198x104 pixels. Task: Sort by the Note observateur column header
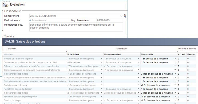[122, 54]
